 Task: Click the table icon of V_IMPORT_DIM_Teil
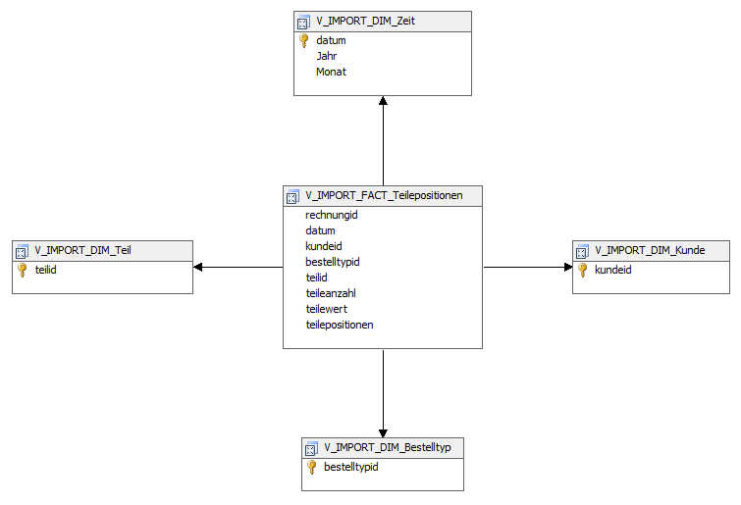(22, 251)
